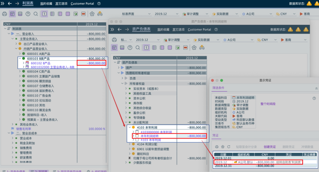This screenshot has width=319, height=172.
Task: Click the 创建凭证 button
Action: point(269,147)
